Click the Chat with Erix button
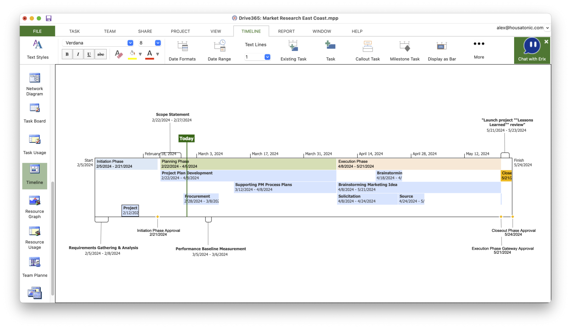571x329 pixels. (x=532, y=50)
